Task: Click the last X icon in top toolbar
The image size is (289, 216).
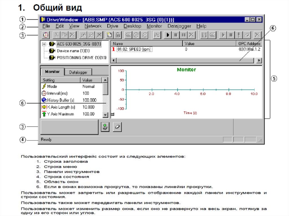Action: click(x=257, y=35)
